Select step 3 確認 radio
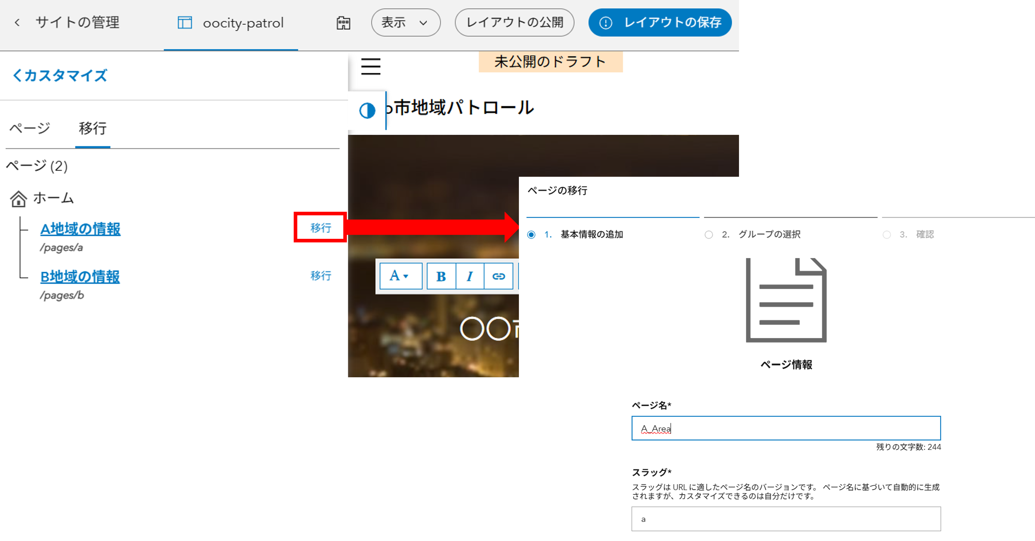1035x541 pixels. pos(887,234)
